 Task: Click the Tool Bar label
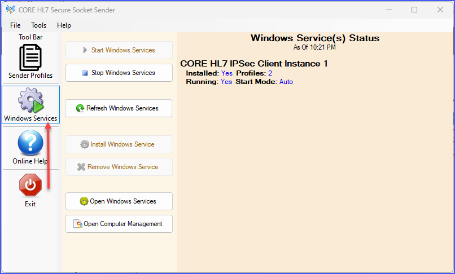[30, 37]
